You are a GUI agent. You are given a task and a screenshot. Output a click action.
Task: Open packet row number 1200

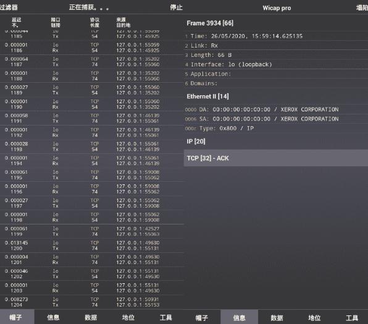[92, 245]
